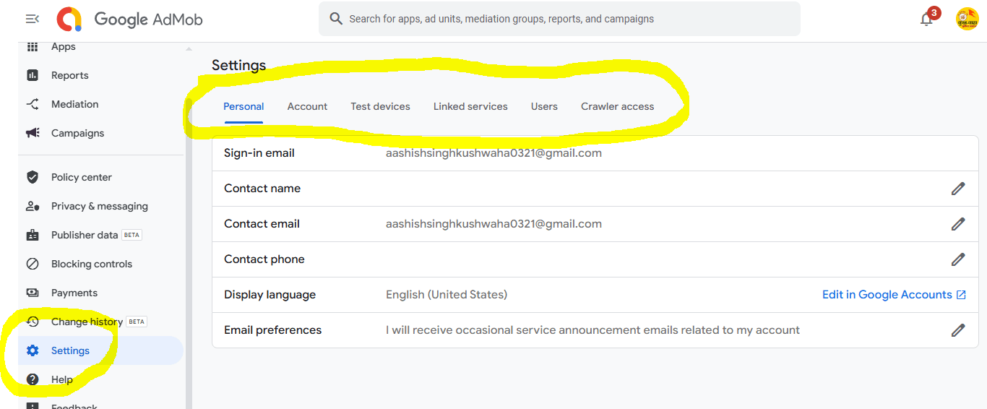Click the search input field

(x=559, y=19)
